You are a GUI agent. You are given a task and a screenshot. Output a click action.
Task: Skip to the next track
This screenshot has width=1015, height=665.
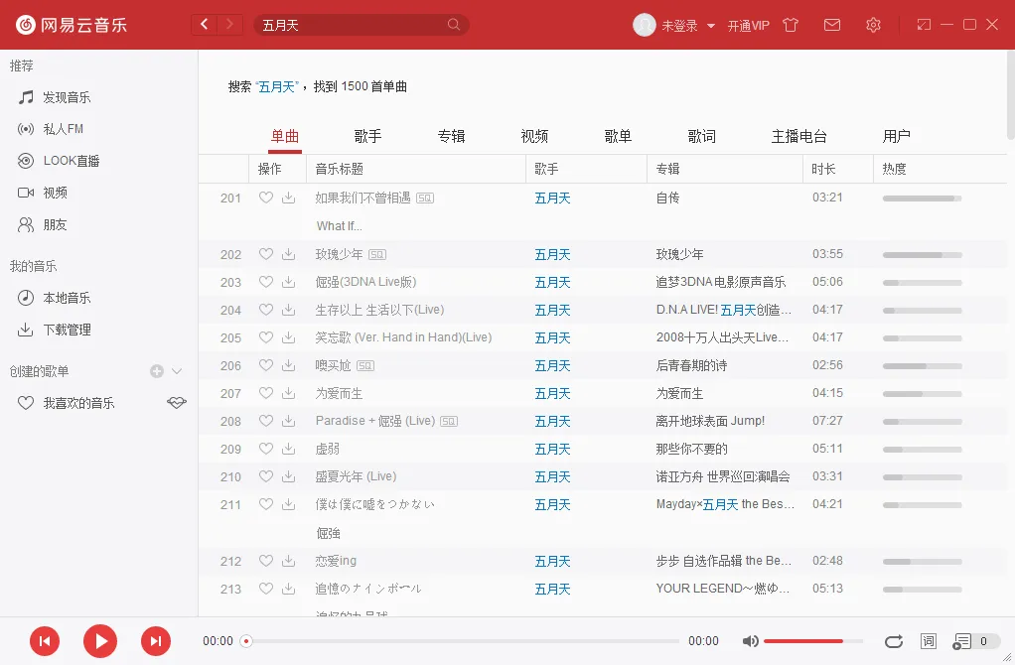156,641
